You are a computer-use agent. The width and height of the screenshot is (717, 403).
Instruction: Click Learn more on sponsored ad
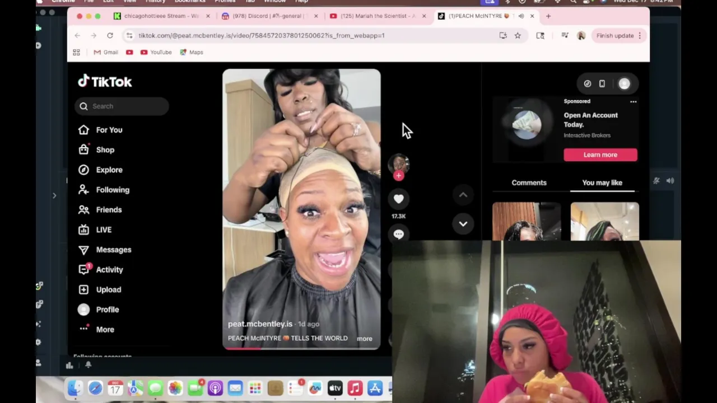tap(600, 155)
